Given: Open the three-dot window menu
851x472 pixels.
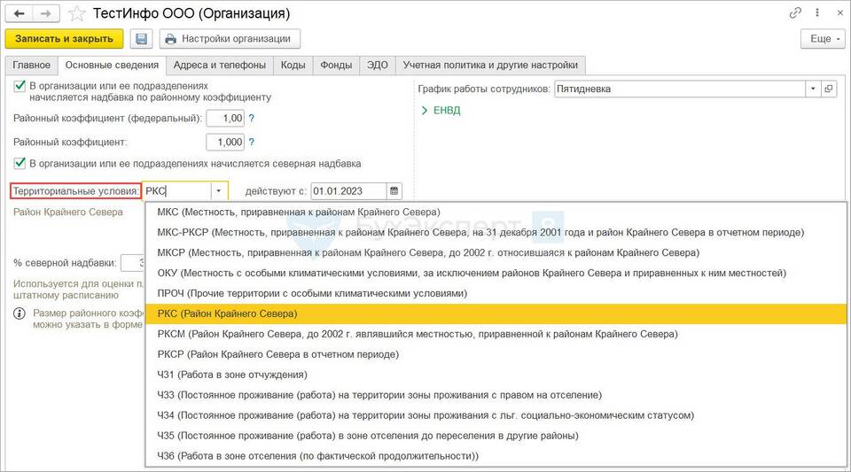Looking at the screenshot, I should 816,14.
